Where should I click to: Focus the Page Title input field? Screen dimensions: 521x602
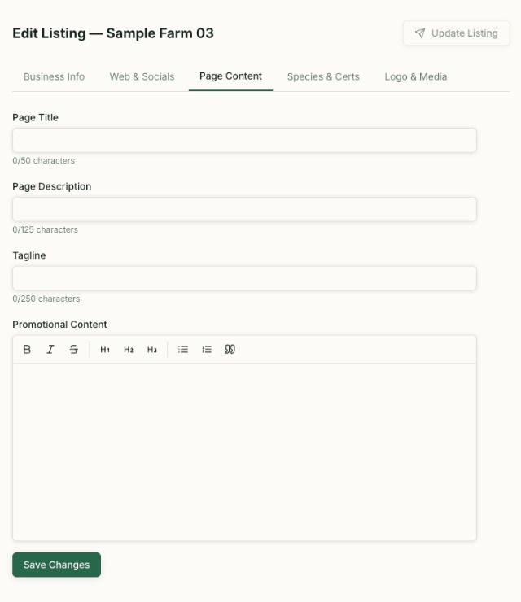[x=244, y=140]
